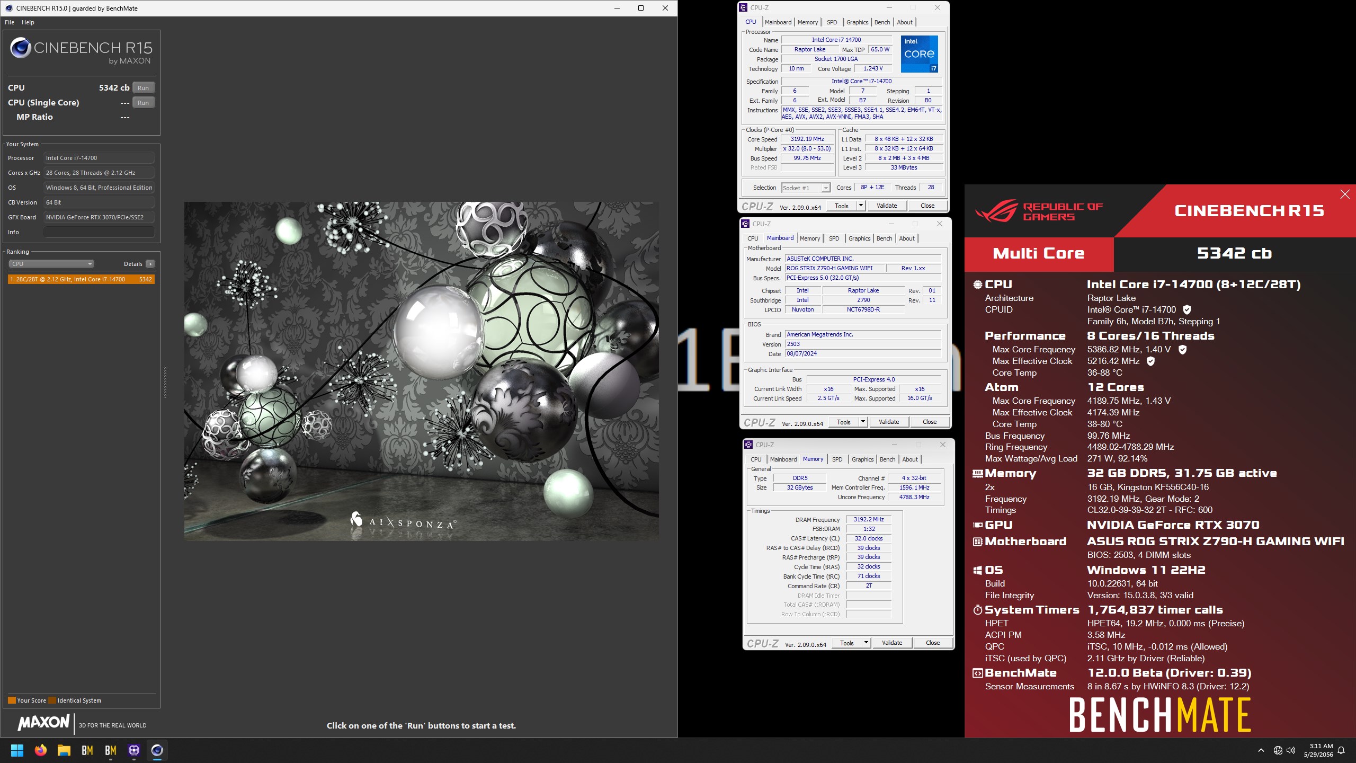Viewport: 1356px width, 763px height.
Task: Open the Socket #1 selection dropdown
Action: click(805, 188)
